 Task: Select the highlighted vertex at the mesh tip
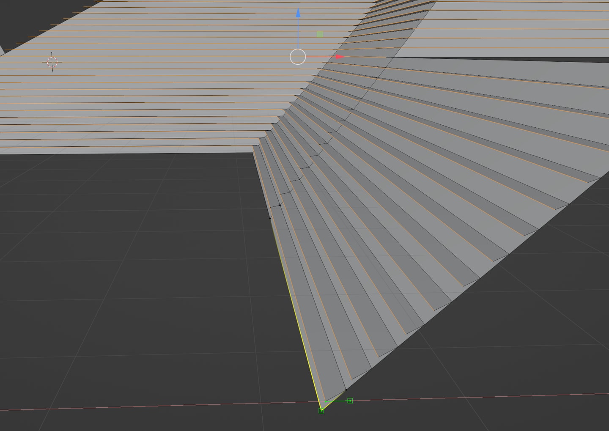[x=321, y=410]
